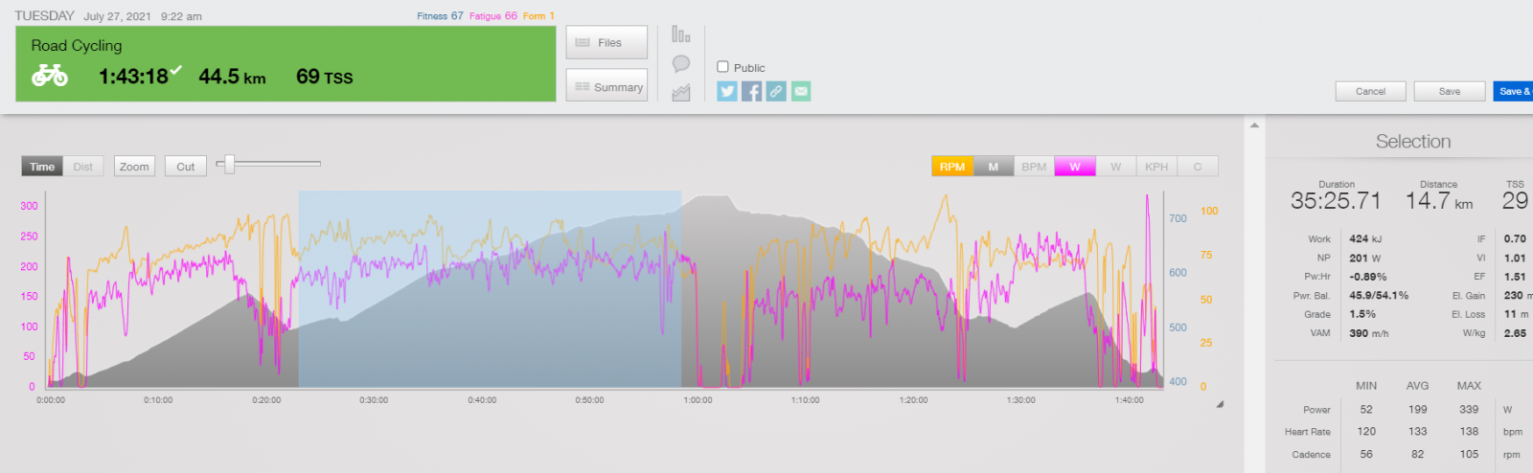Click the blue Save & Close button
Image resolution: width=1533 pixels, height=473 pixels.
coord(1513,91)
